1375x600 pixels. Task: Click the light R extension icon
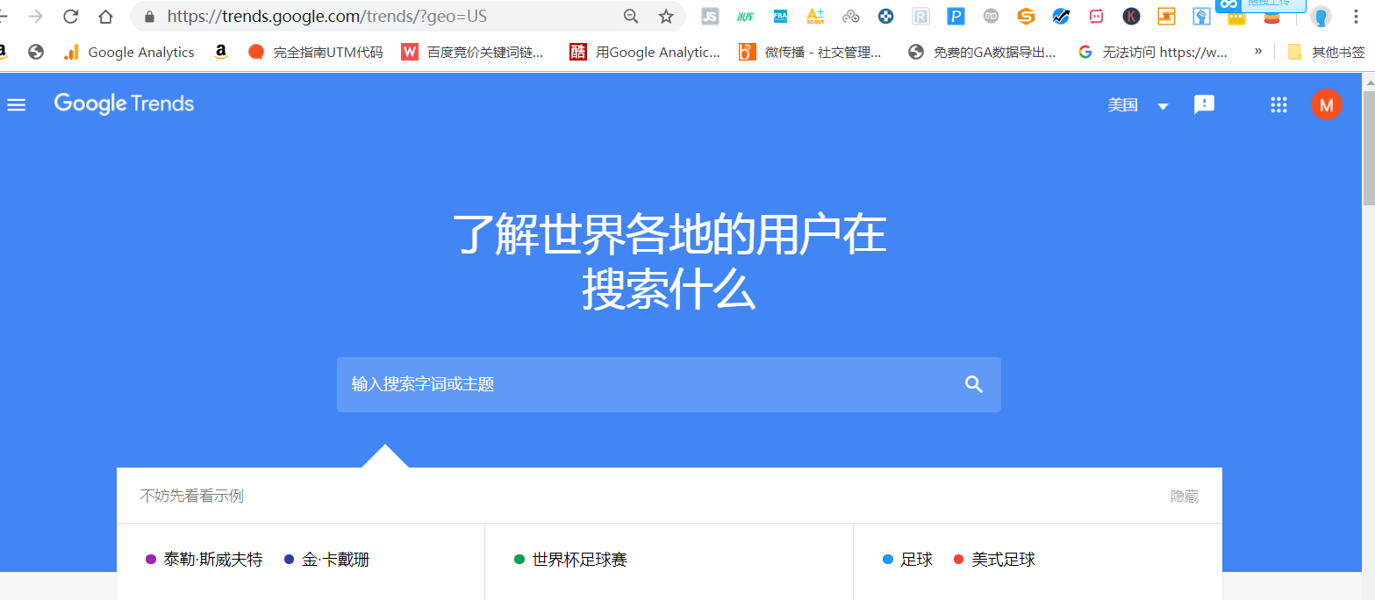(x=920, y=16)
